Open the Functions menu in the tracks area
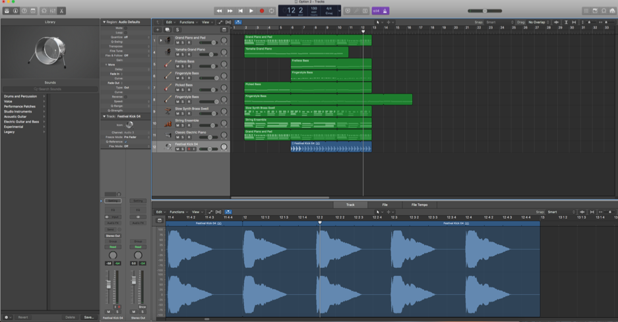 (188, 22)
